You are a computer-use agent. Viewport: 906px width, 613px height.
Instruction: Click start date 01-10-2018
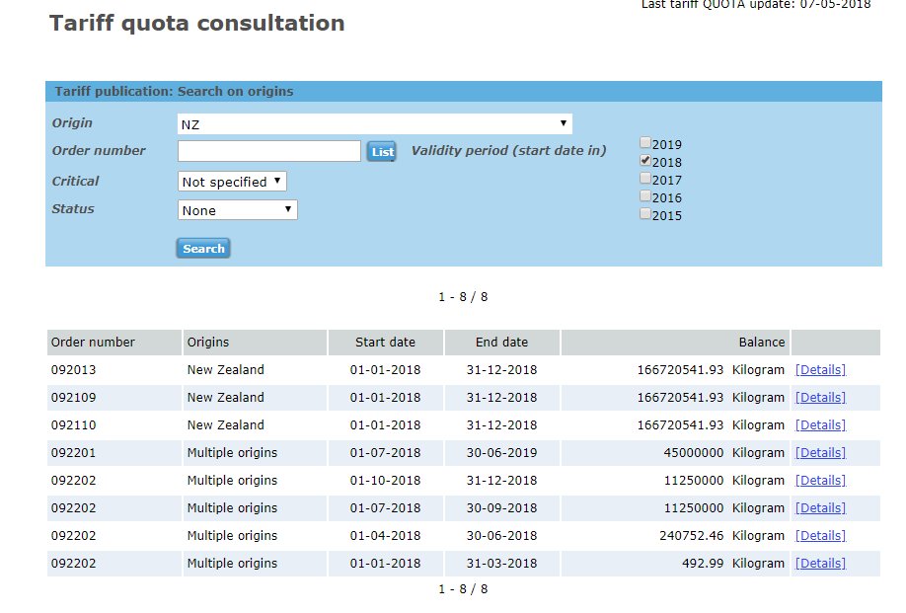pos(386,481)
